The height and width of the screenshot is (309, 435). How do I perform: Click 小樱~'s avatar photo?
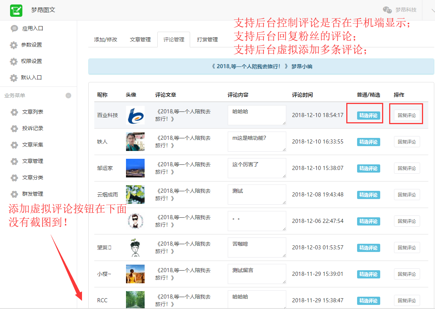135,274
